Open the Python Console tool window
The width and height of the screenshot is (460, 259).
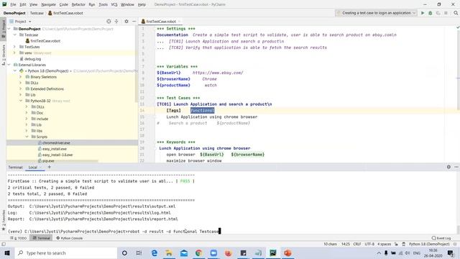(70, 238)
